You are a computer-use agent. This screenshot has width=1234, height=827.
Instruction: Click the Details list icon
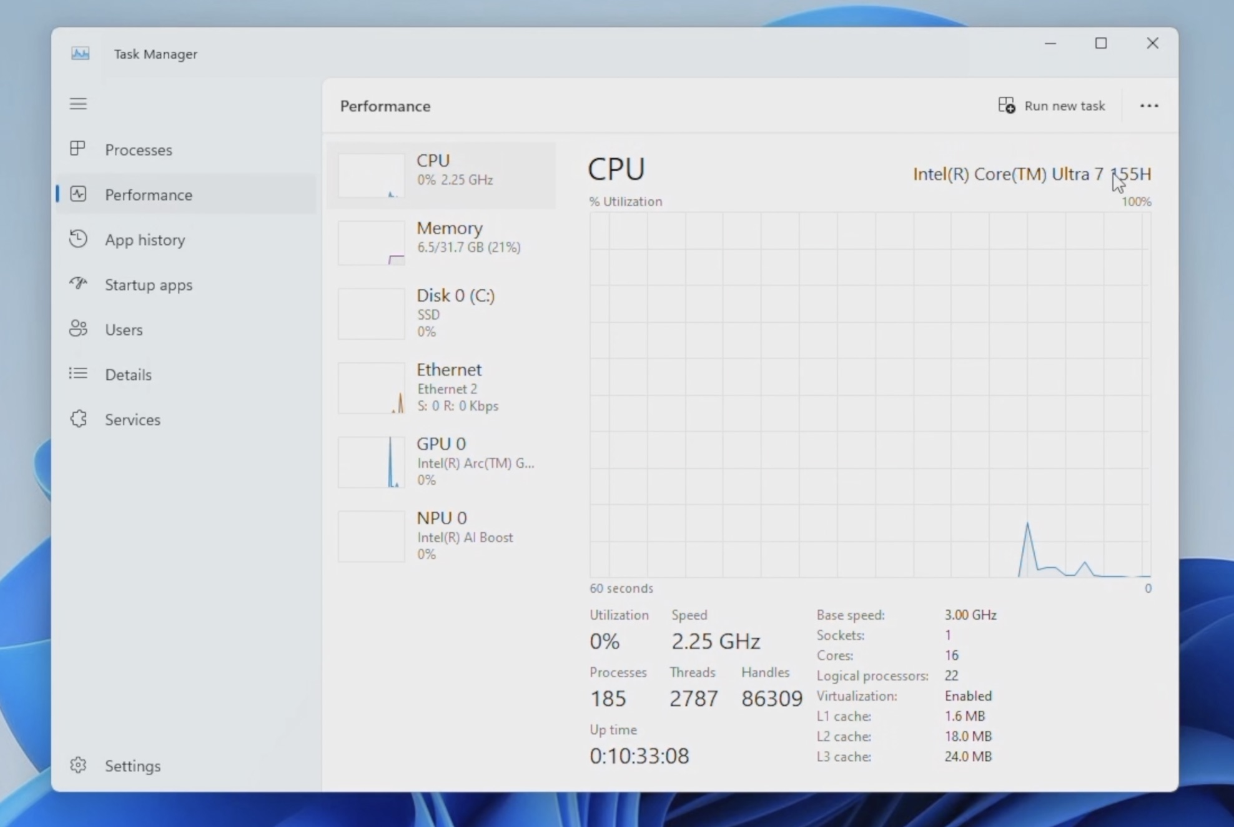(x=78, y=374)
